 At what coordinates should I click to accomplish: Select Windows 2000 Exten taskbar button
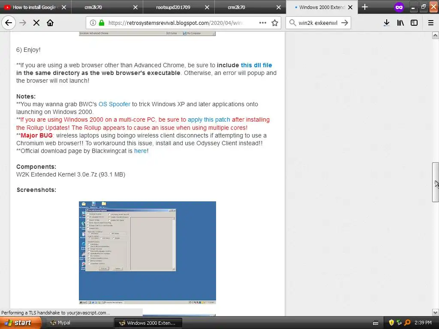click(x=148, y=323)
